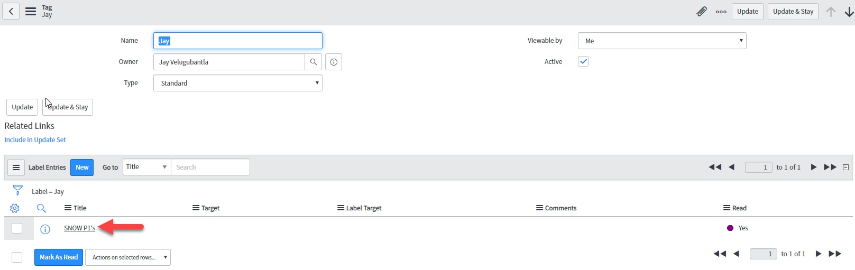Preview SNOW P1's record info icon

[45, 229]
